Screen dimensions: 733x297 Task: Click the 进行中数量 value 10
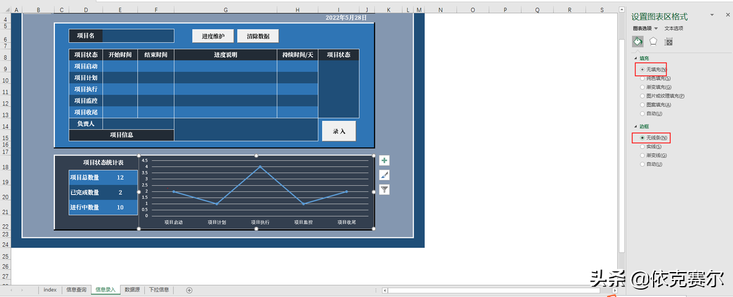click(x=120, y=207)
